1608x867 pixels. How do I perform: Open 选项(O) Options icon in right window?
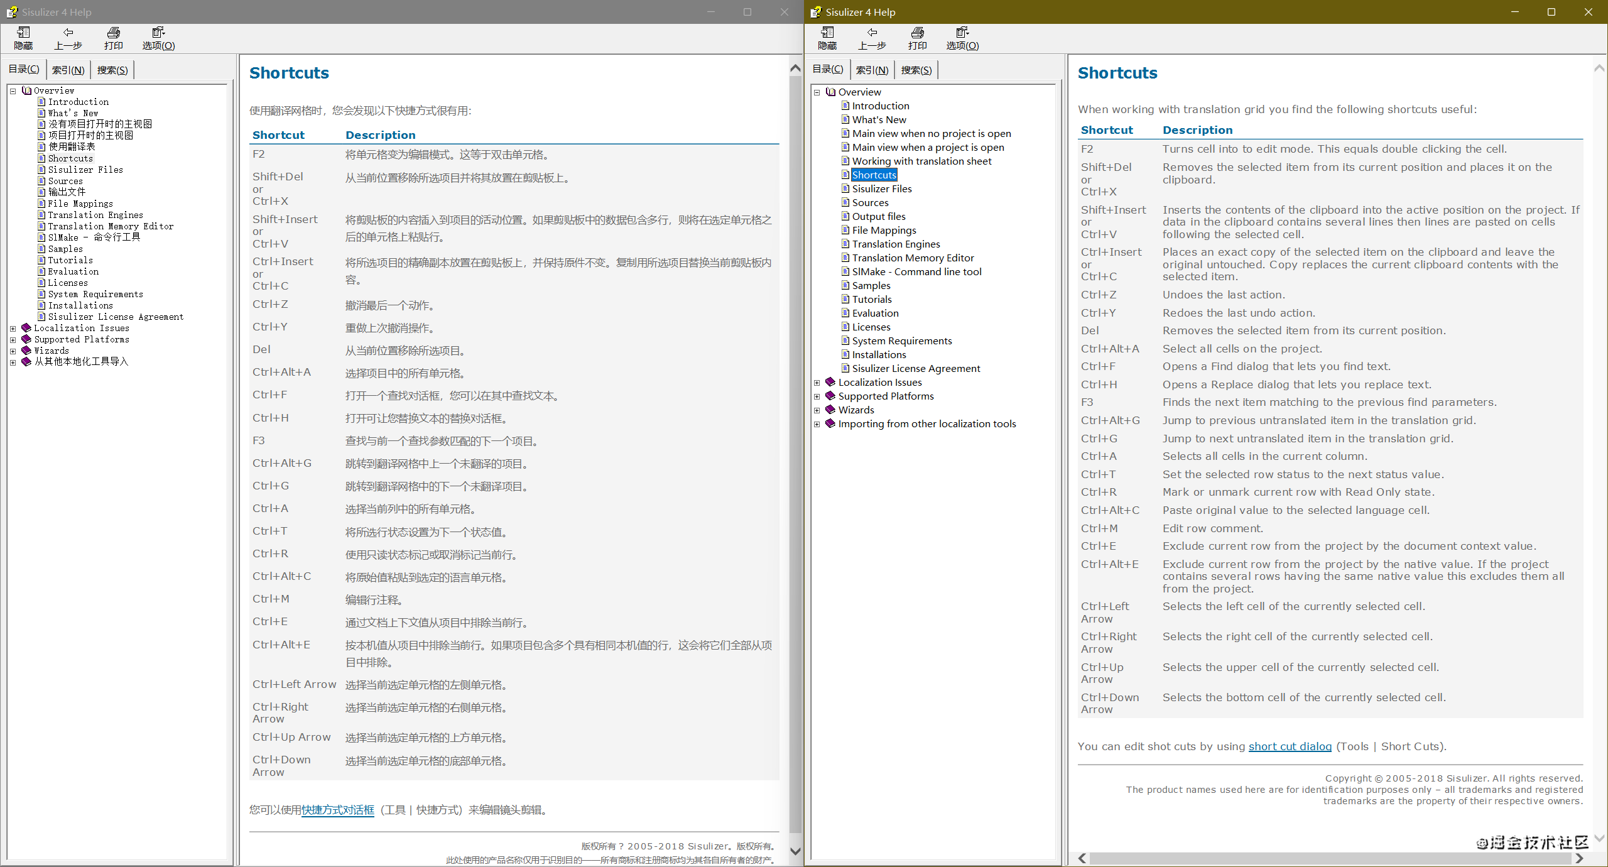coord(962,33)
